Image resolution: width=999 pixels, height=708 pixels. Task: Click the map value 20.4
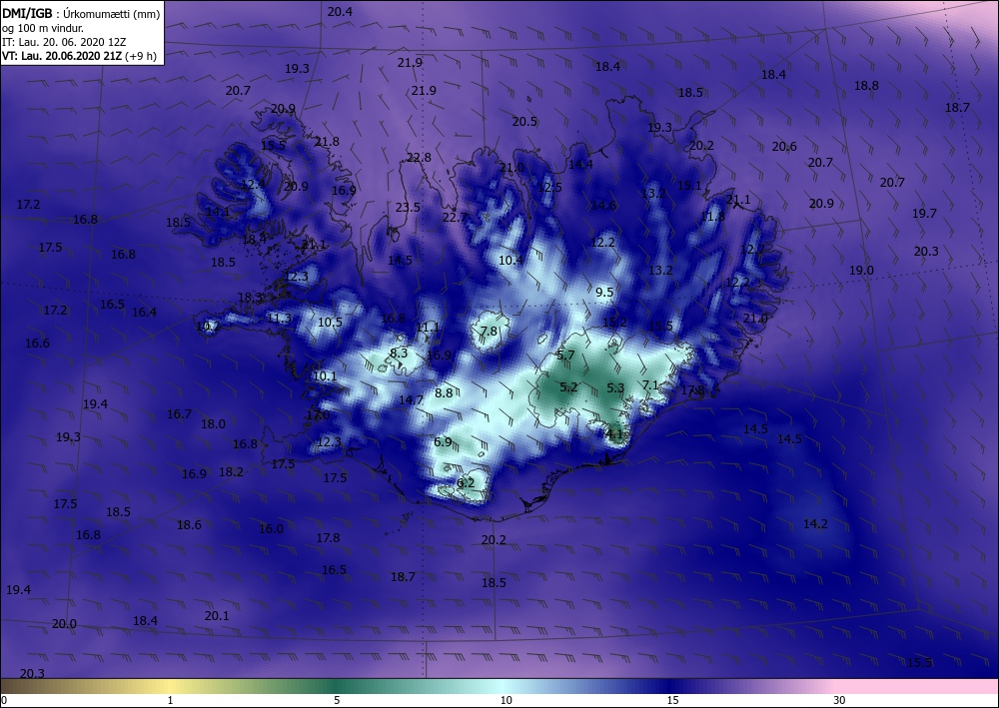coord(340,11)
